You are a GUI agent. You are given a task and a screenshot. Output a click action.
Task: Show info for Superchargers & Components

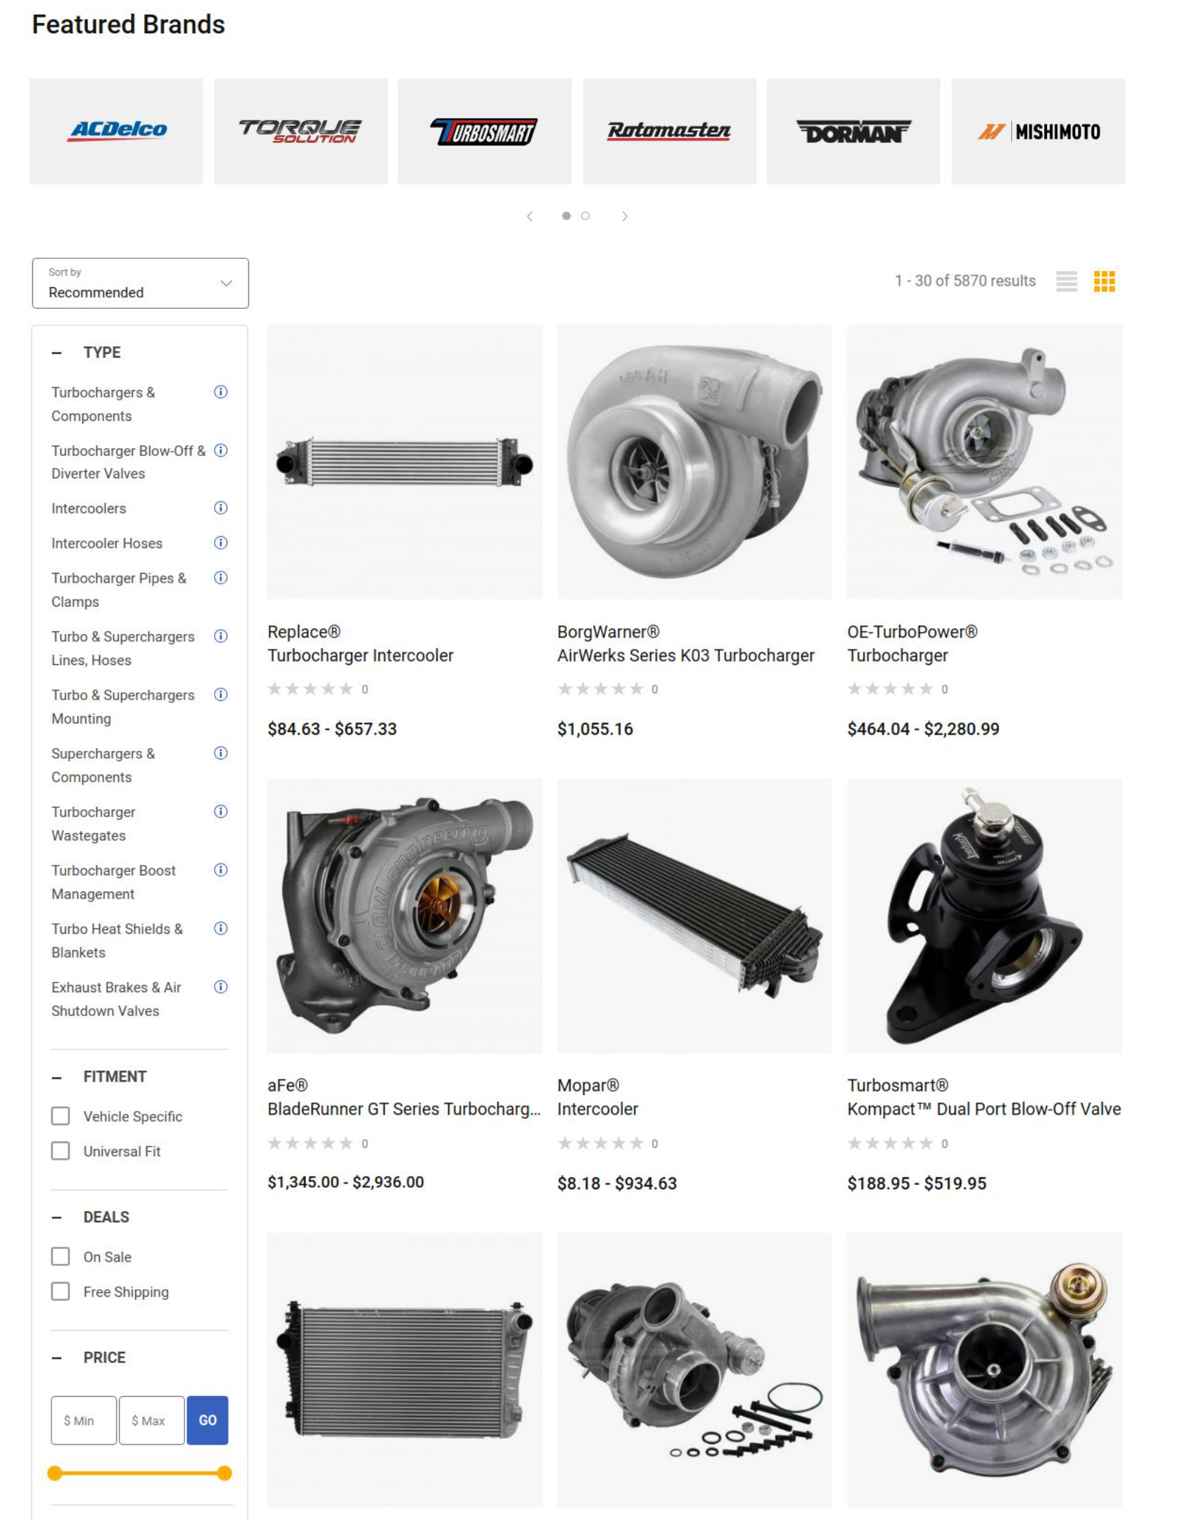tap(221, 753)
